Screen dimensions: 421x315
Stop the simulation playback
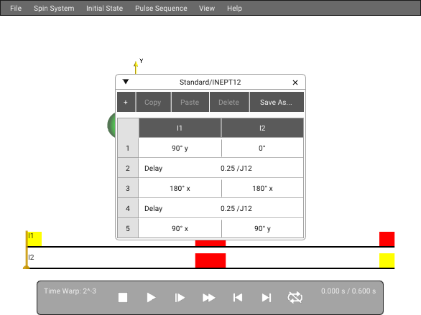click(x=123, y=298)
